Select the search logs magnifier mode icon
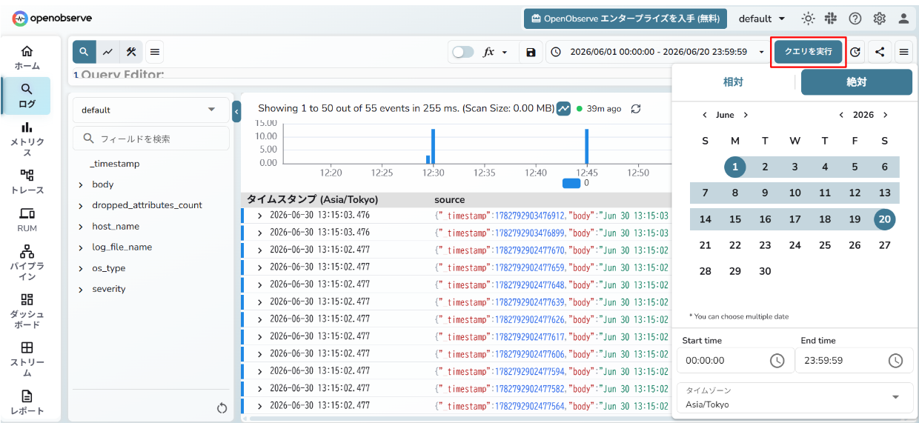The width and height of the screenshot is (919, 423). tap(84, 52)
